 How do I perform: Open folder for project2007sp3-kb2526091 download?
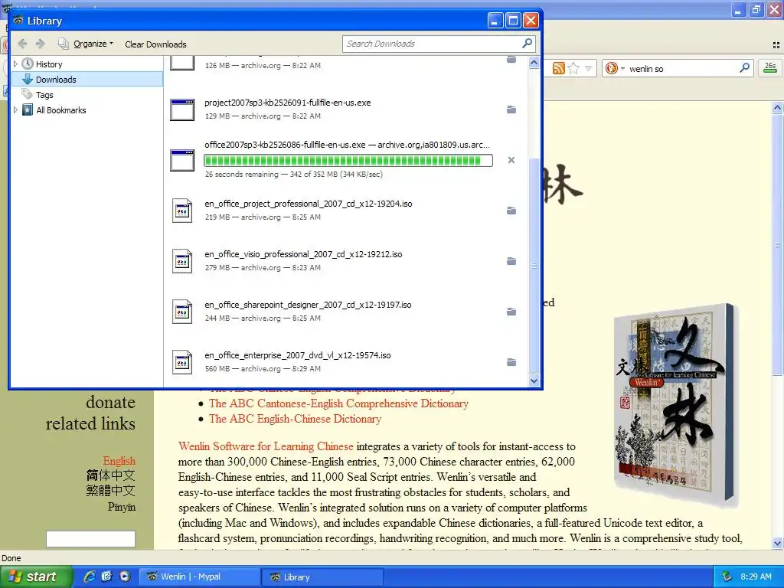(511, 109)
